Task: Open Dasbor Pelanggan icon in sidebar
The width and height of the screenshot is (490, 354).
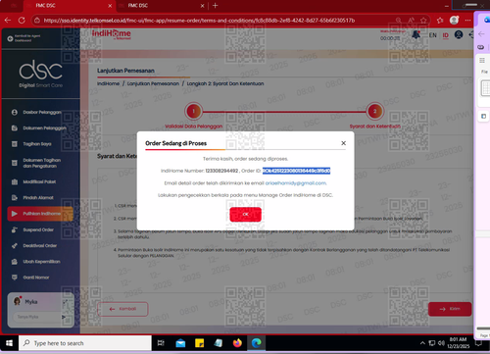Action: click(x=15, y=112)
